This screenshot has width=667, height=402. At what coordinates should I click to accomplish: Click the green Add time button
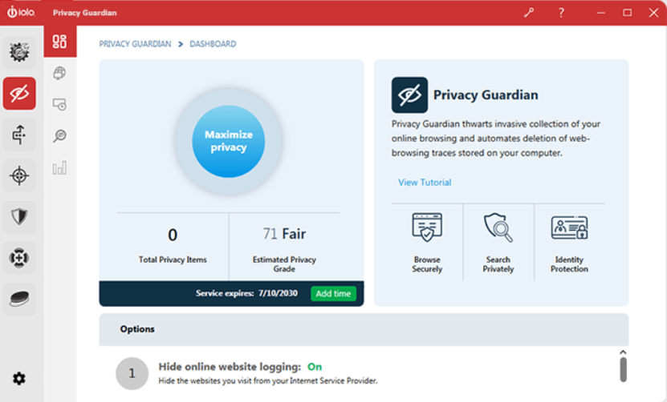334,293
